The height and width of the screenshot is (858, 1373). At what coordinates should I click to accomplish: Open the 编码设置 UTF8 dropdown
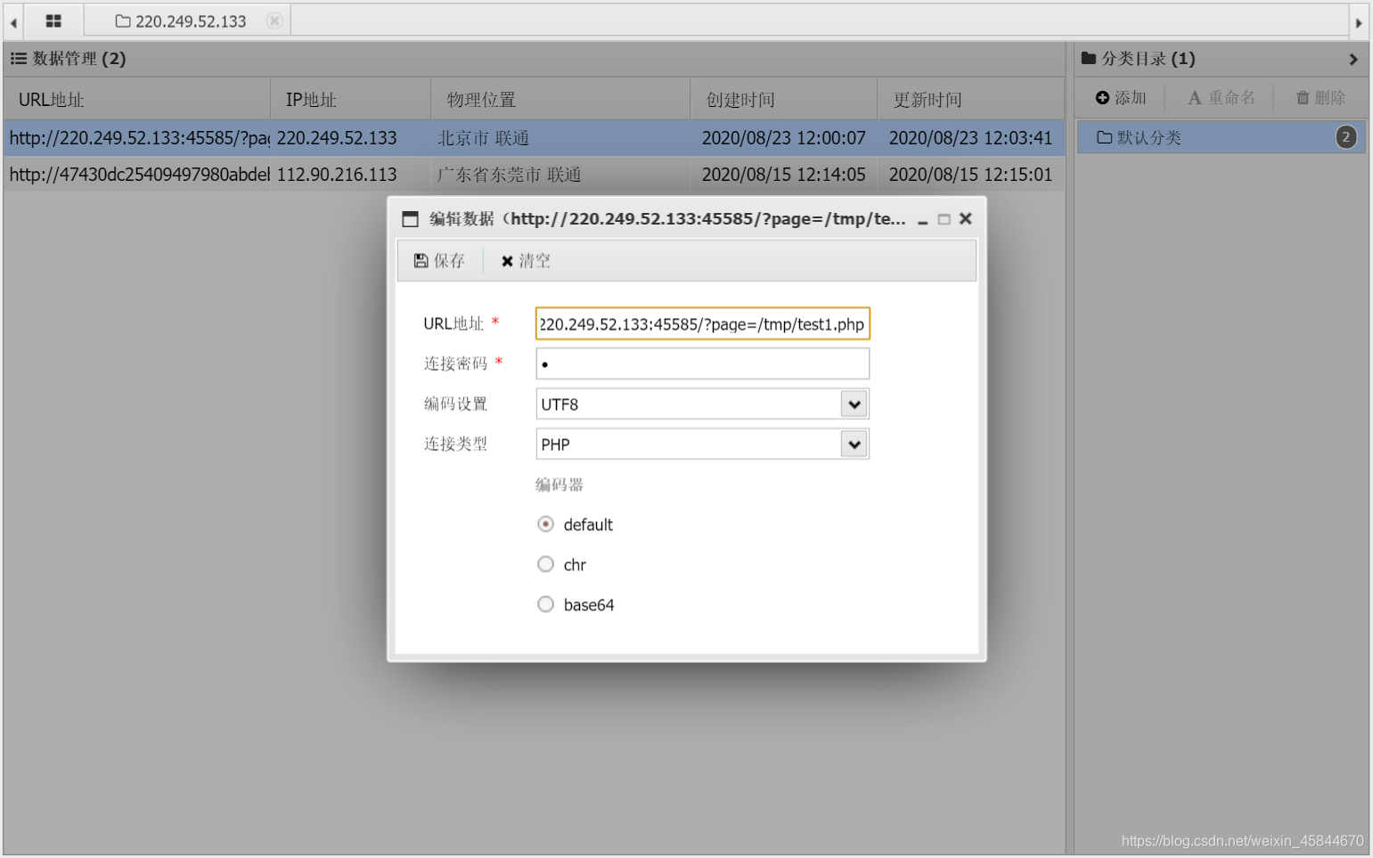click(x=853, y=404)
